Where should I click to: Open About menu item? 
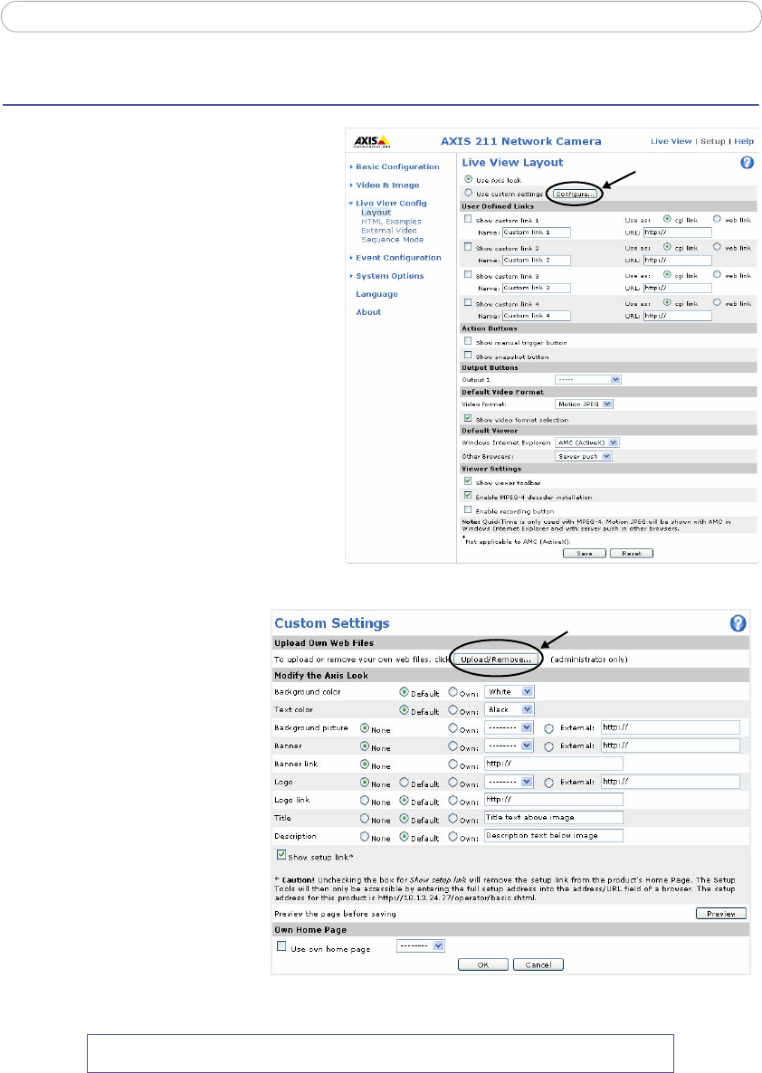tap(368, 312)
